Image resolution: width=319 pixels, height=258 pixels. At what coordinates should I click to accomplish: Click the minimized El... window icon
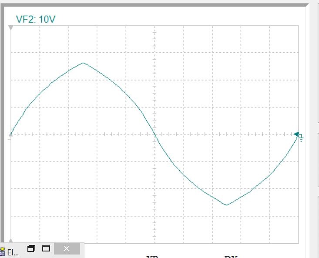(3, 251)
